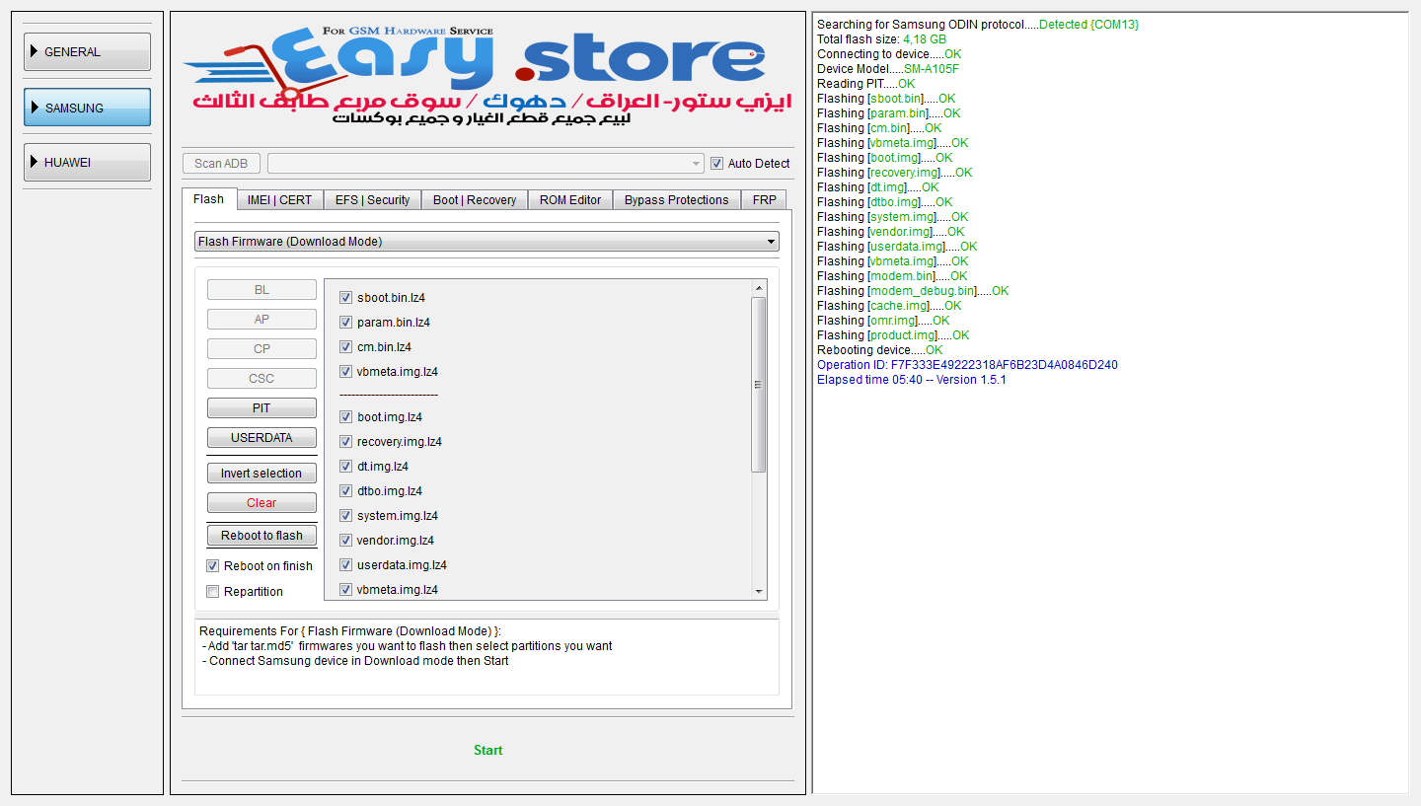Click the USERDATA button

coord(262,438)
